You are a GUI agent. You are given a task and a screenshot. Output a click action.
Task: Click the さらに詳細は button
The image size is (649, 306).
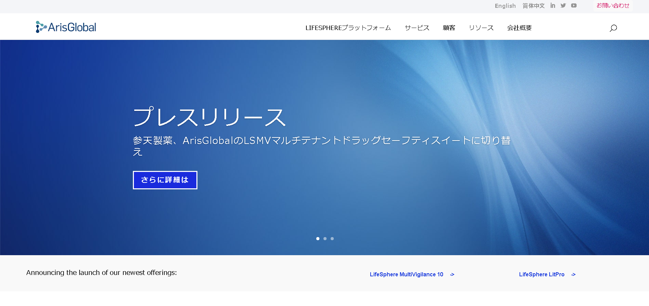click(165, 180)
